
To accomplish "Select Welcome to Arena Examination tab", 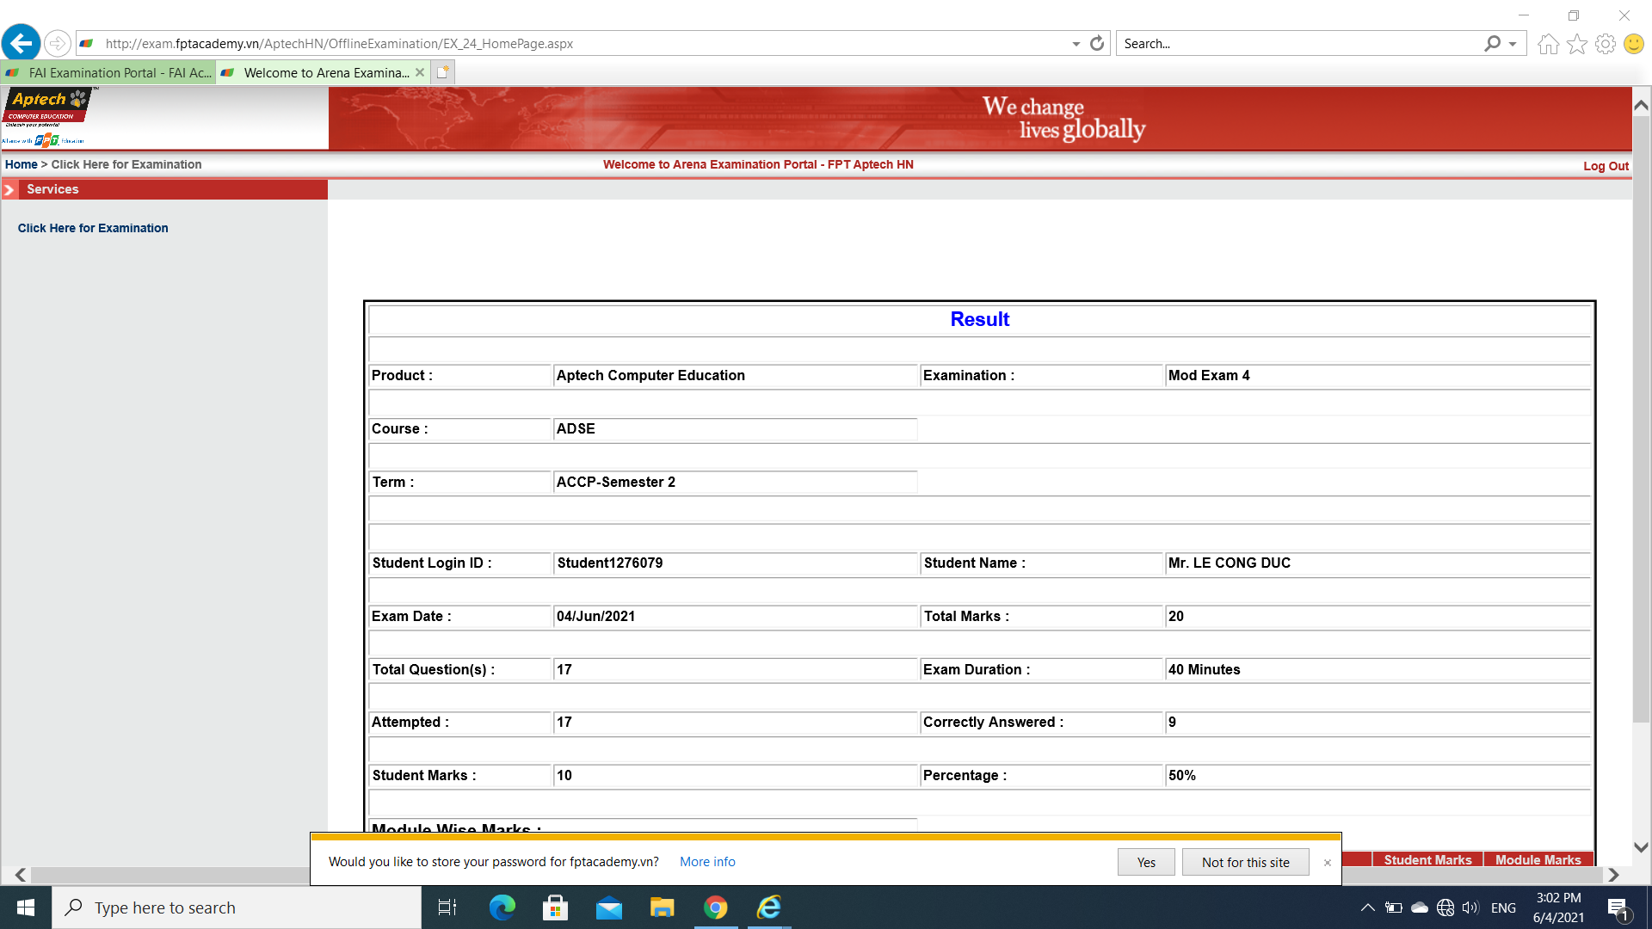I will (315, 72).
